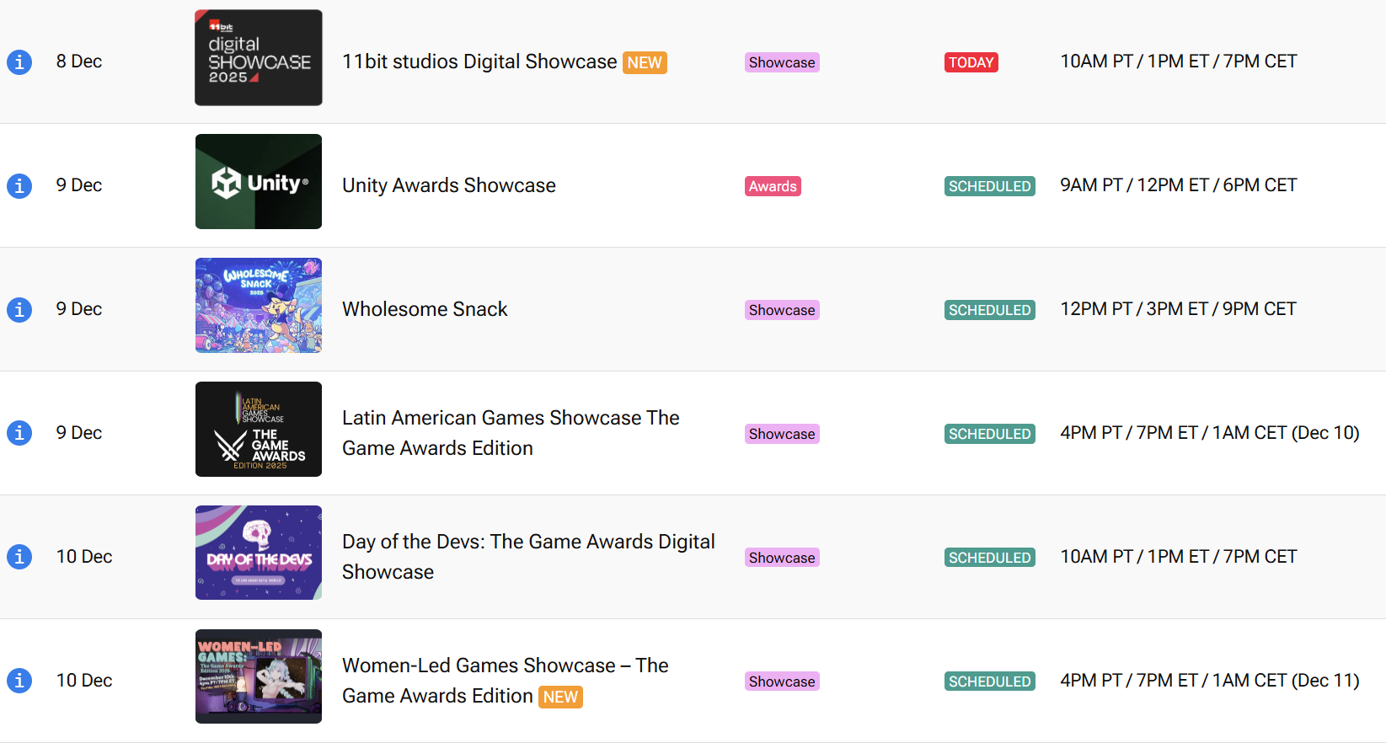Click the red Awards category tag
Viewport: 1386px width, 743px height.
[773, 186]
